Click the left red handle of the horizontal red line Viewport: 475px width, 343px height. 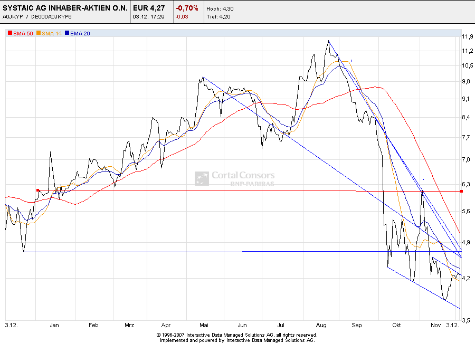pyautogui.click(x=38, y=190)
